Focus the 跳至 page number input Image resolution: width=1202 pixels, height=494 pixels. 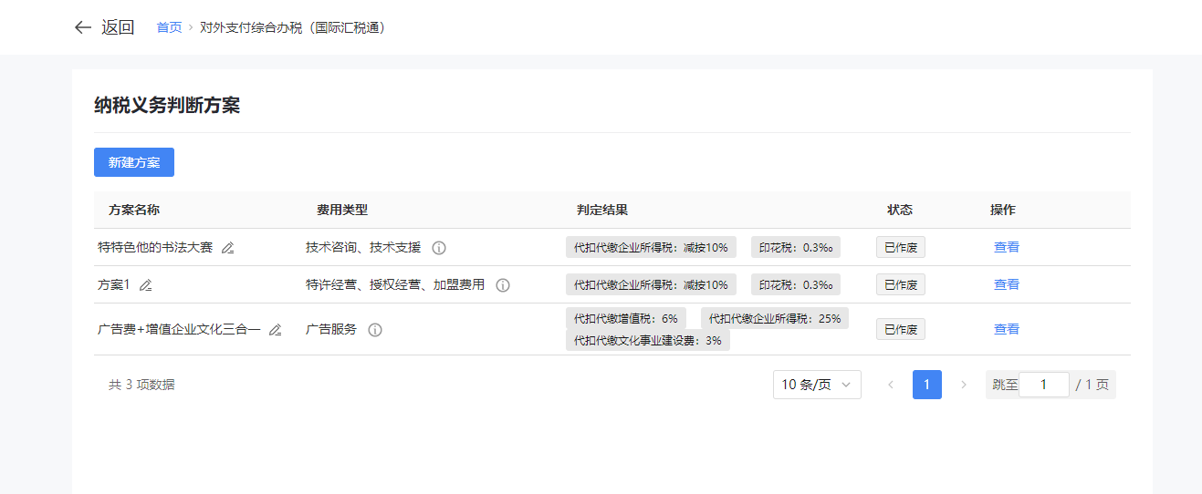tap(1043, 385)
